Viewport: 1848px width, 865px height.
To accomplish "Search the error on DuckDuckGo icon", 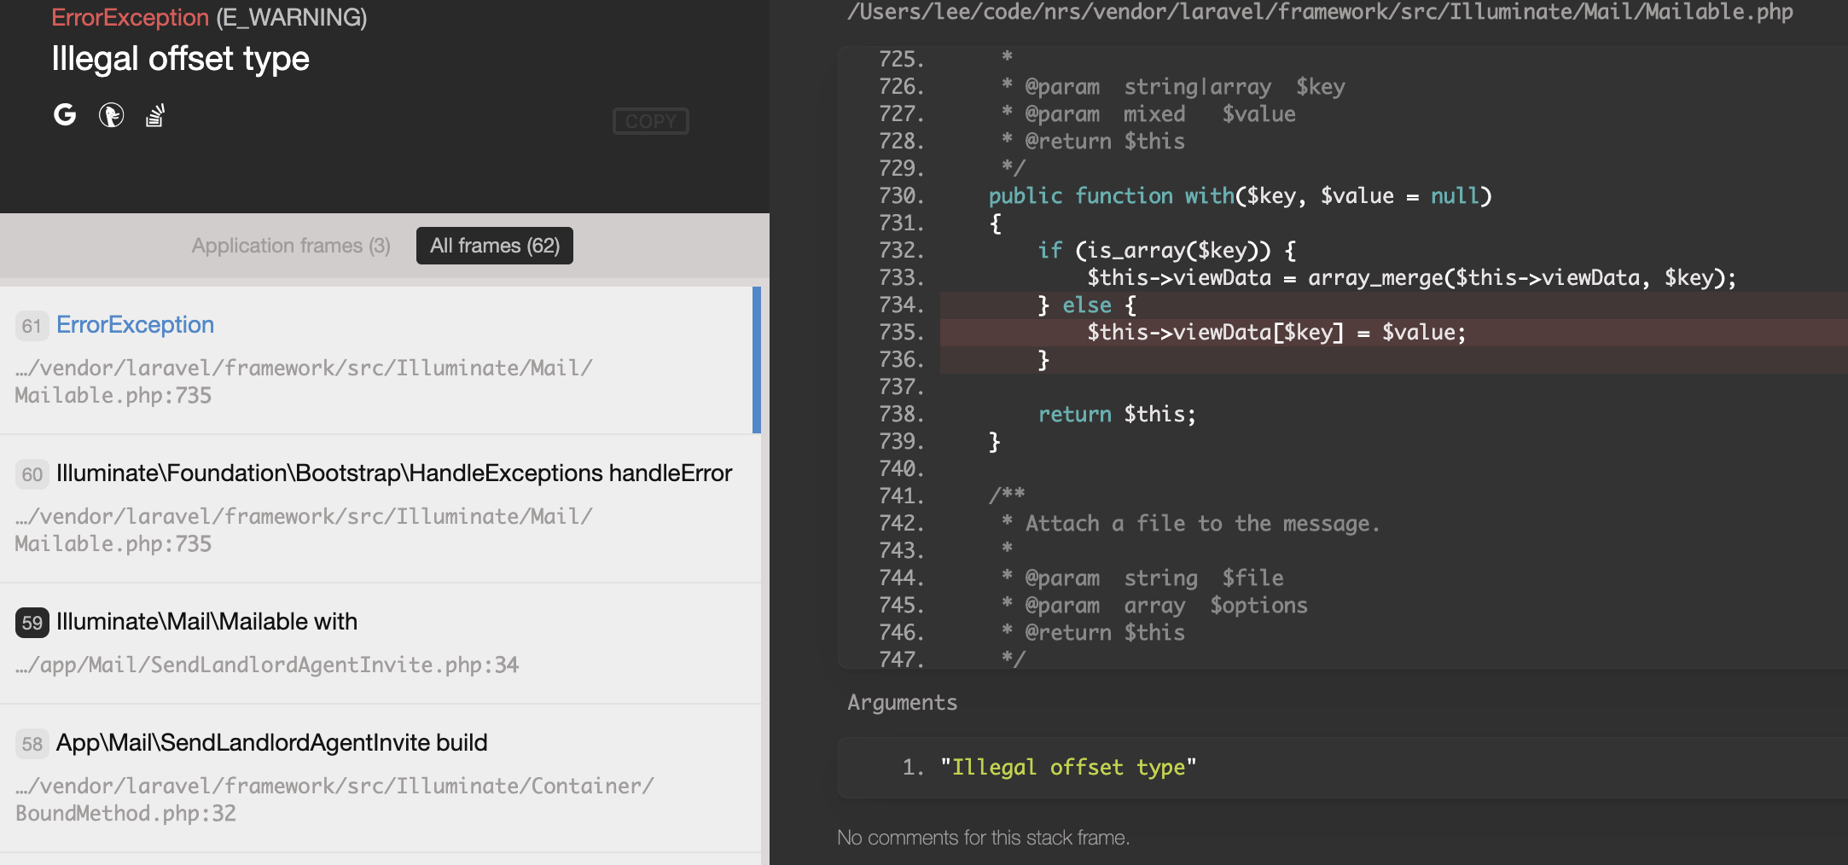I will tap(111, 114).
